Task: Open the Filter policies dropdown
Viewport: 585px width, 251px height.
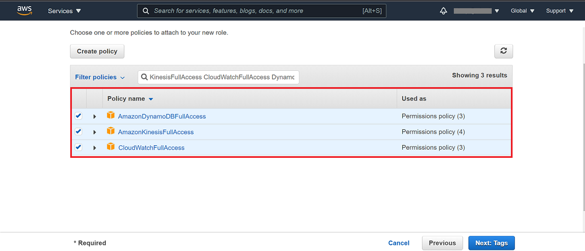Action: [100, 77]
